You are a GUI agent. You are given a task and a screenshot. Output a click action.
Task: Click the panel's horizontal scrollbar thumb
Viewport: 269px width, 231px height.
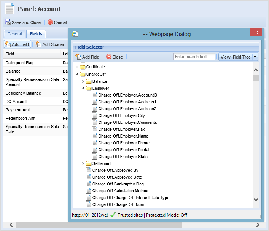(99, 225)
